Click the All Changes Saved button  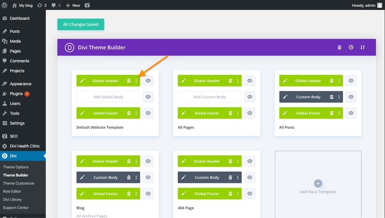click(80, 24)
